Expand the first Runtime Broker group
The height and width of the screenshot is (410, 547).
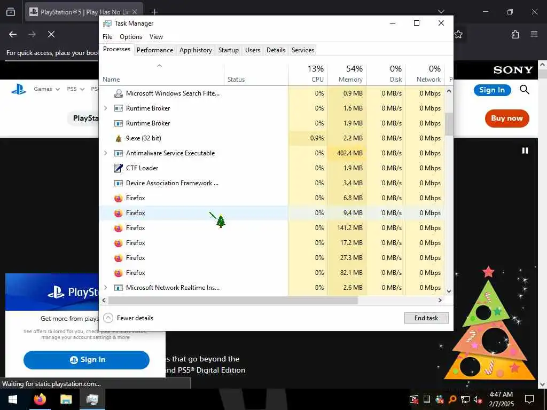coord(106,108)
